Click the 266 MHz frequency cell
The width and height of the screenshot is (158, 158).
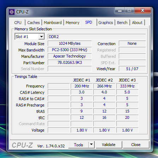point(104,86)
